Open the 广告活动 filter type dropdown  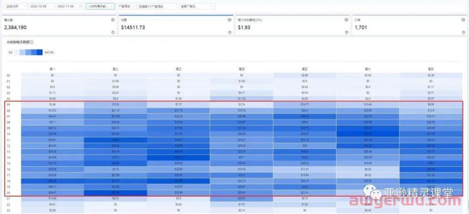coord(125,6)
